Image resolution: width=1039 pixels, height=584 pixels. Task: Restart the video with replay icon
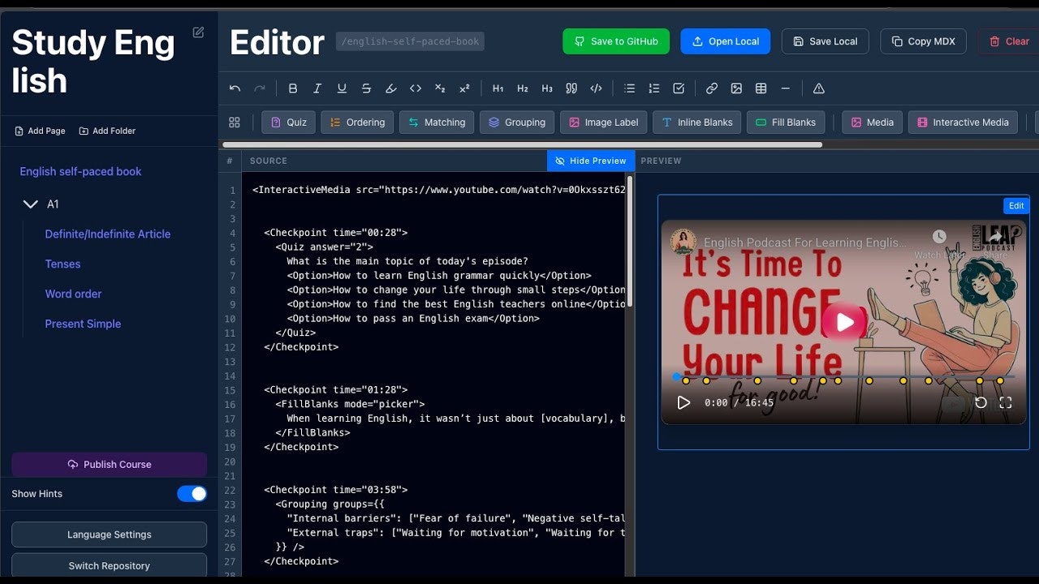(981, 402)
